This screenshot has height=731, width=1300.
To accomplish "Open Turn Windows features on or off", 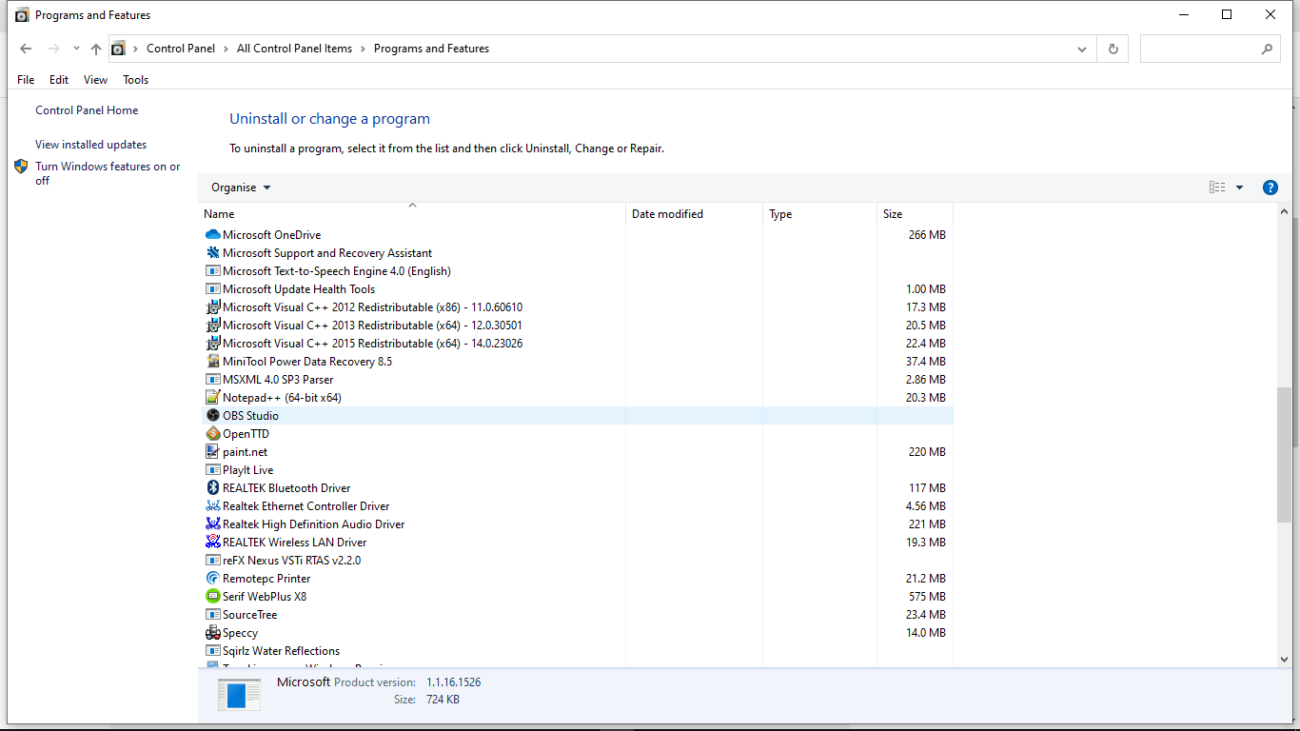I will click(108, 173).
